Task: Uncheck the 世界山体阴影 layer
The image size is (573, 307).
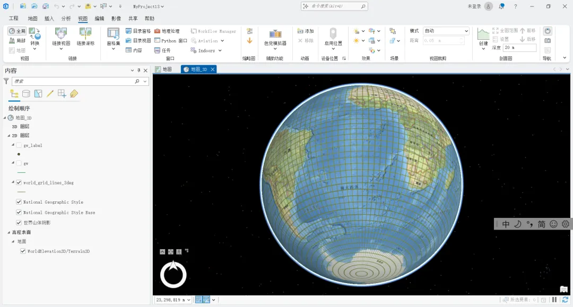Action: click(19, 223)
